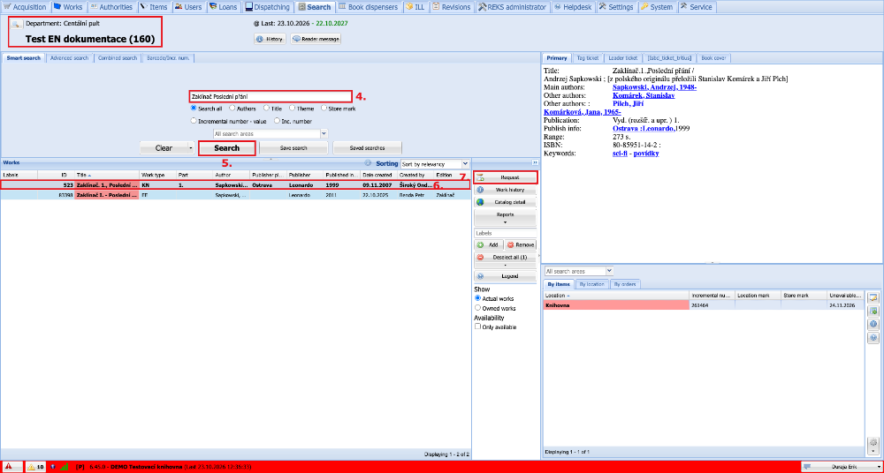
Task: Switch to the Tag ticket tab
Action: tap(588, 57)
